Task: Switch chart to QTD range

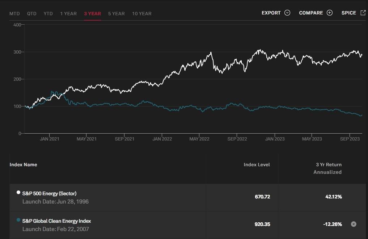Action: [32, 14]
